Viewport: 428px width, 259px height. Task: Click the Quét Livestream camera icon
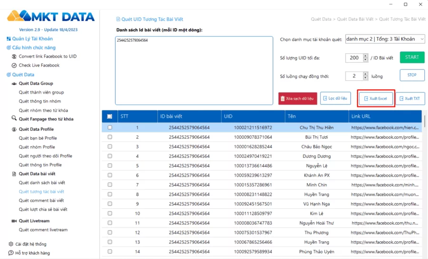(14, 221)
